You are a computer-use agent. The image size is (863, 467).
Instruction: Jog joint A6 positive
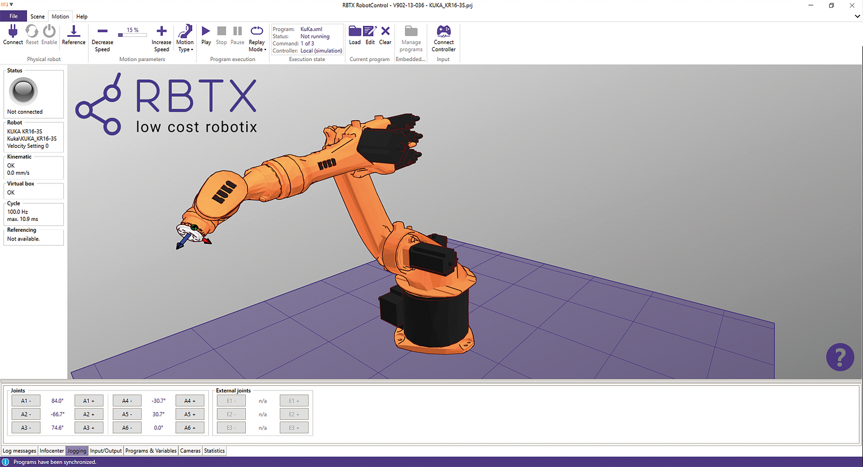coord(190,428)
